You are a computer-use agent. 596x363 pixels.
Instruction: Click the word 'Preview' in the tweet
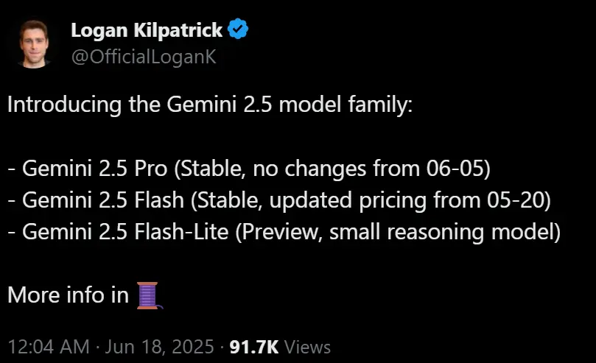280,232
